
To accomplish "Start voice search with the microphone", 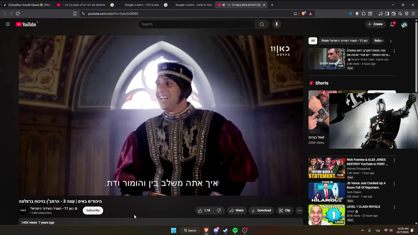I will 277,24.
